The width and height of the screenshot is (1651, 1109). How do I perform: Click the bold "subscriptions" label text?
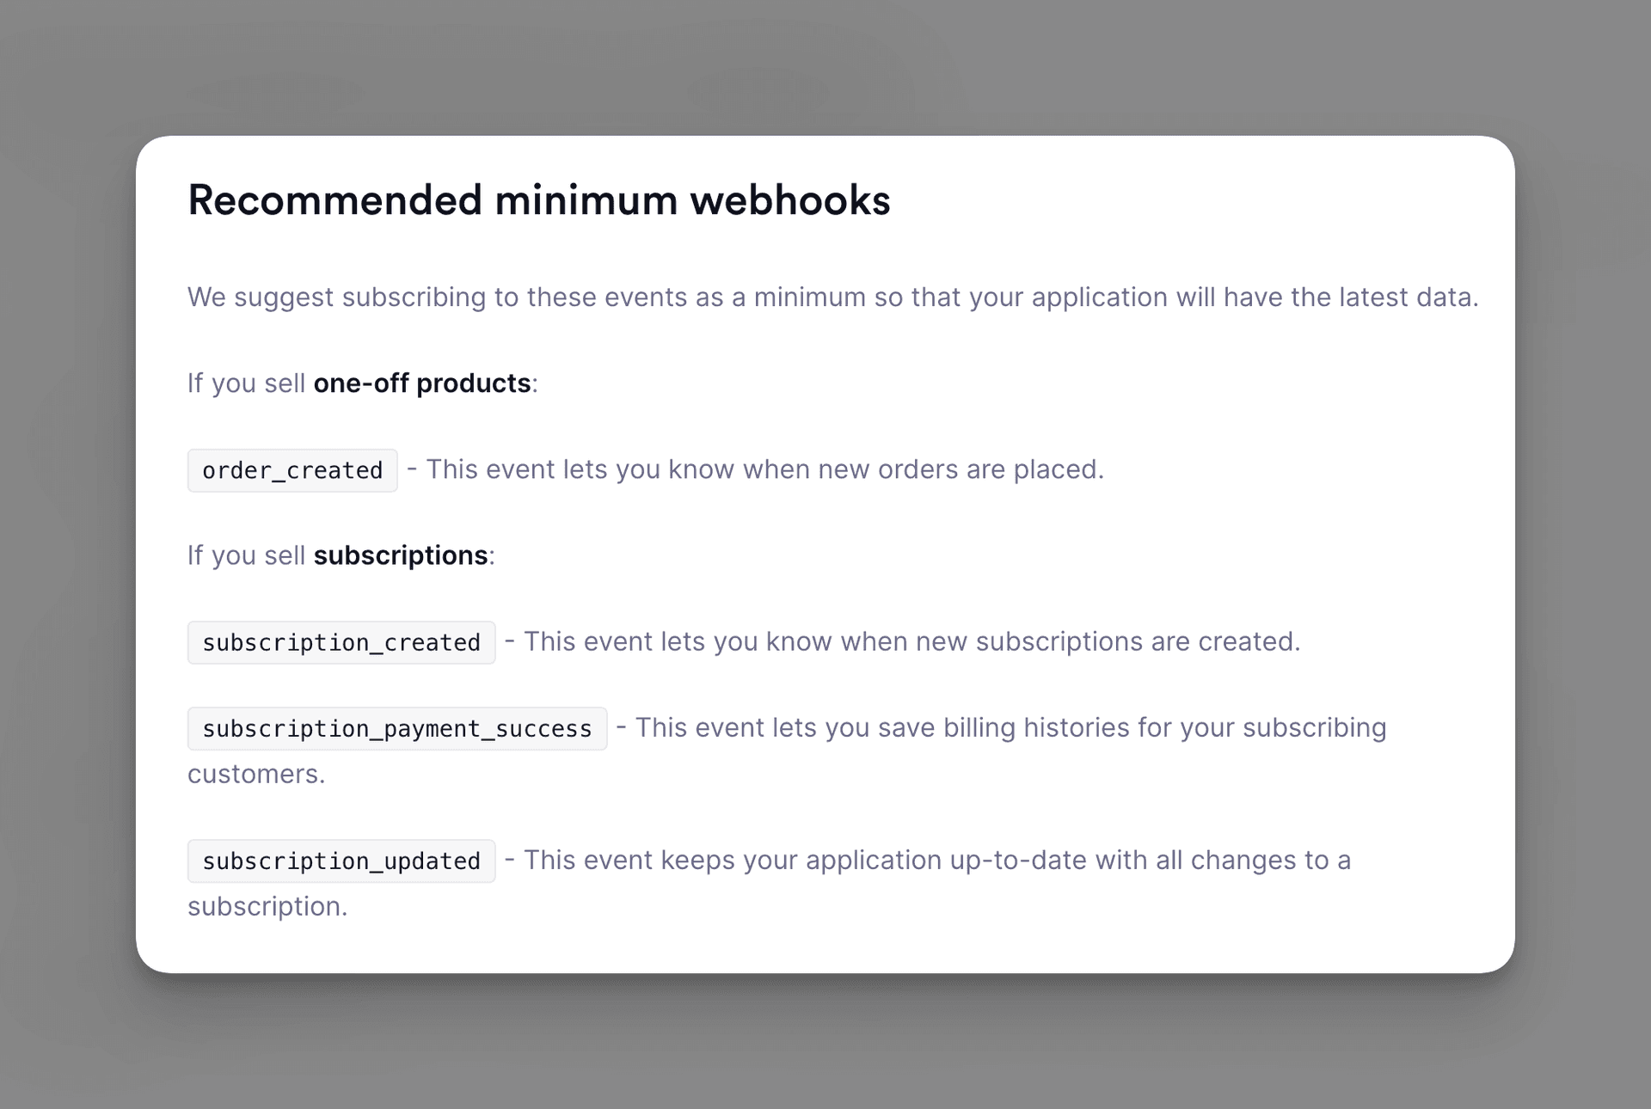[401, 555]
